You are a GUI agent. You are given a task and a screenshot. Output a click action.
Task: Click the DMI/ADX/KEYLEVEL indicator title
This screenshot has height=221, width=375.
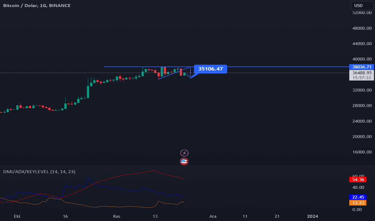tap(39, 172)
